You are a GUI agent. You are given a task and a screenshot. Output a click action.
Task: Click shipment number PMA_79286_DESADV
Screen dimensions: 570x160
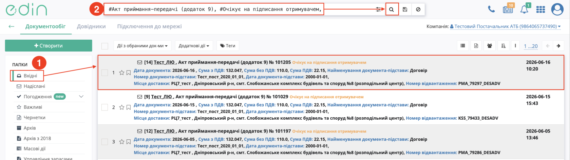pos(479,153)
